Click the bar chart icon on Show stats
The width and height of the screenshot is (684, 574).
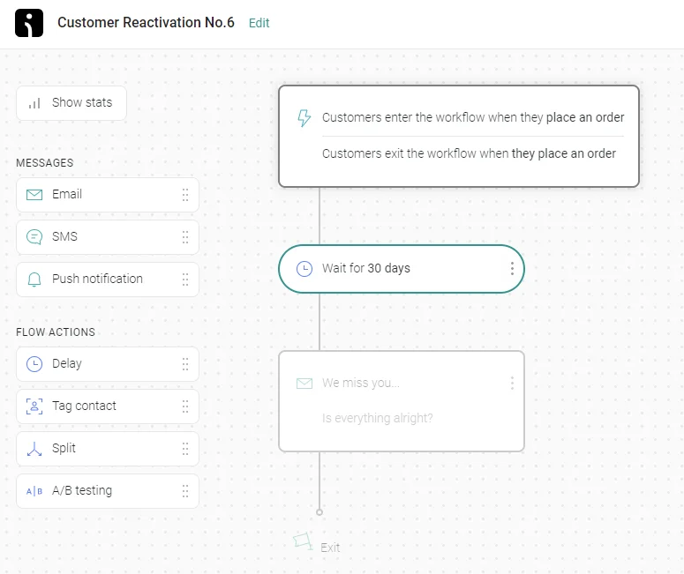point(34,103)
